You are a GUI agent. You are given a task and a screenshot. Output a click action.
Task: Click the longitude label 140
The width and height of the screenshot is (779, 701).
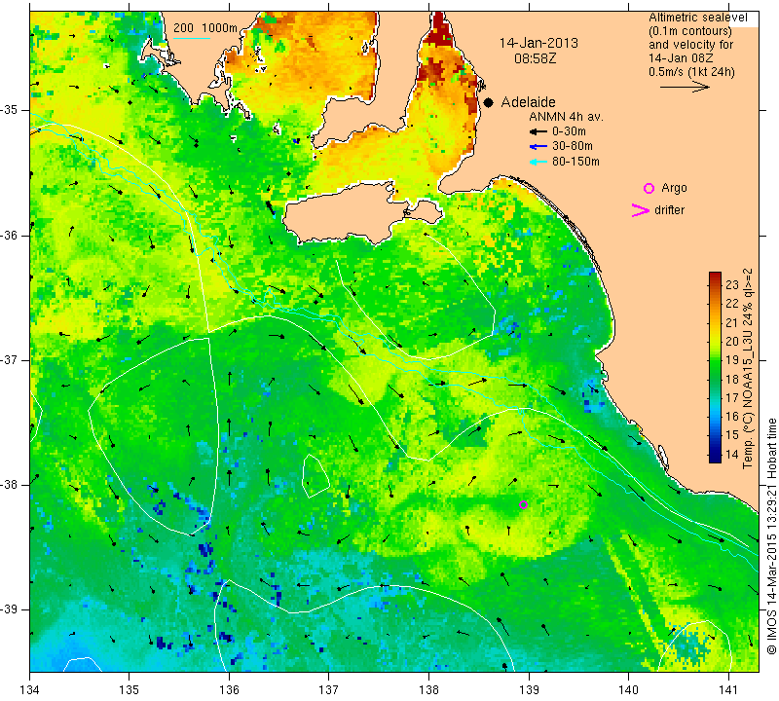click(628, 689)
